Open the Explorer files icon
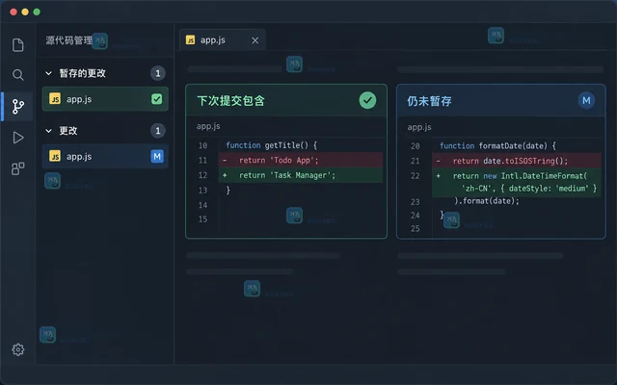The width and height of the screenshot is (617, 385). (x=17, y=45)
